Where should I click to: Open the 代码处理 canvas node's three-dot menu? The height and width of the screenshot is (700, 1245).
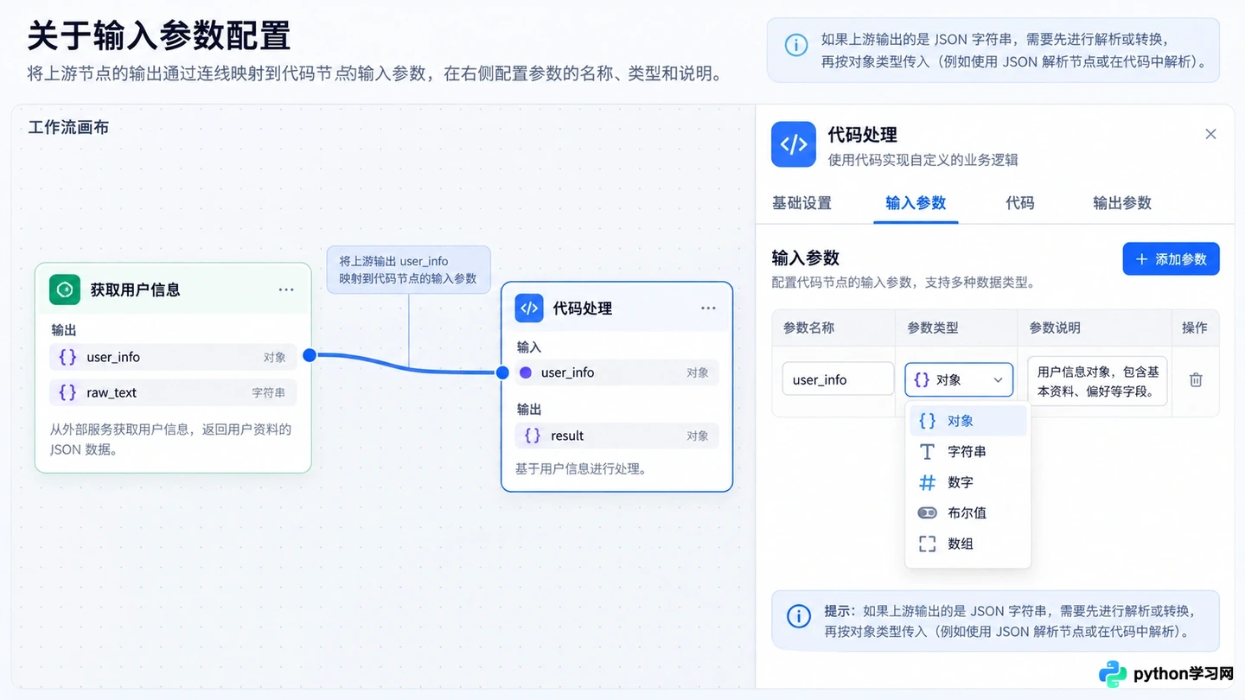point(708,309)
